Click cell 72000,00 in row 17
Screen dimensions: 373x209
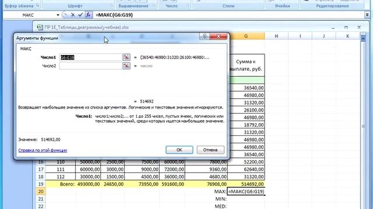point(173,170)
